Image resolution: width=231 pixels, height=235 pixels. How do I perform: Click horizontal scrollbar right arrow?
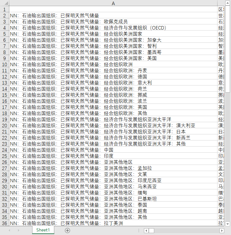tap(222, 230)
